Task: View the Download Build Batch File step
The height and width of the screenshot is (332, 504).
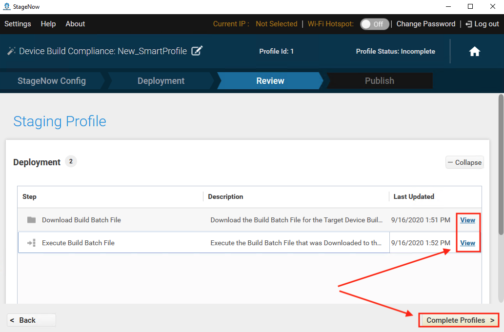Action: pos(467,220)
